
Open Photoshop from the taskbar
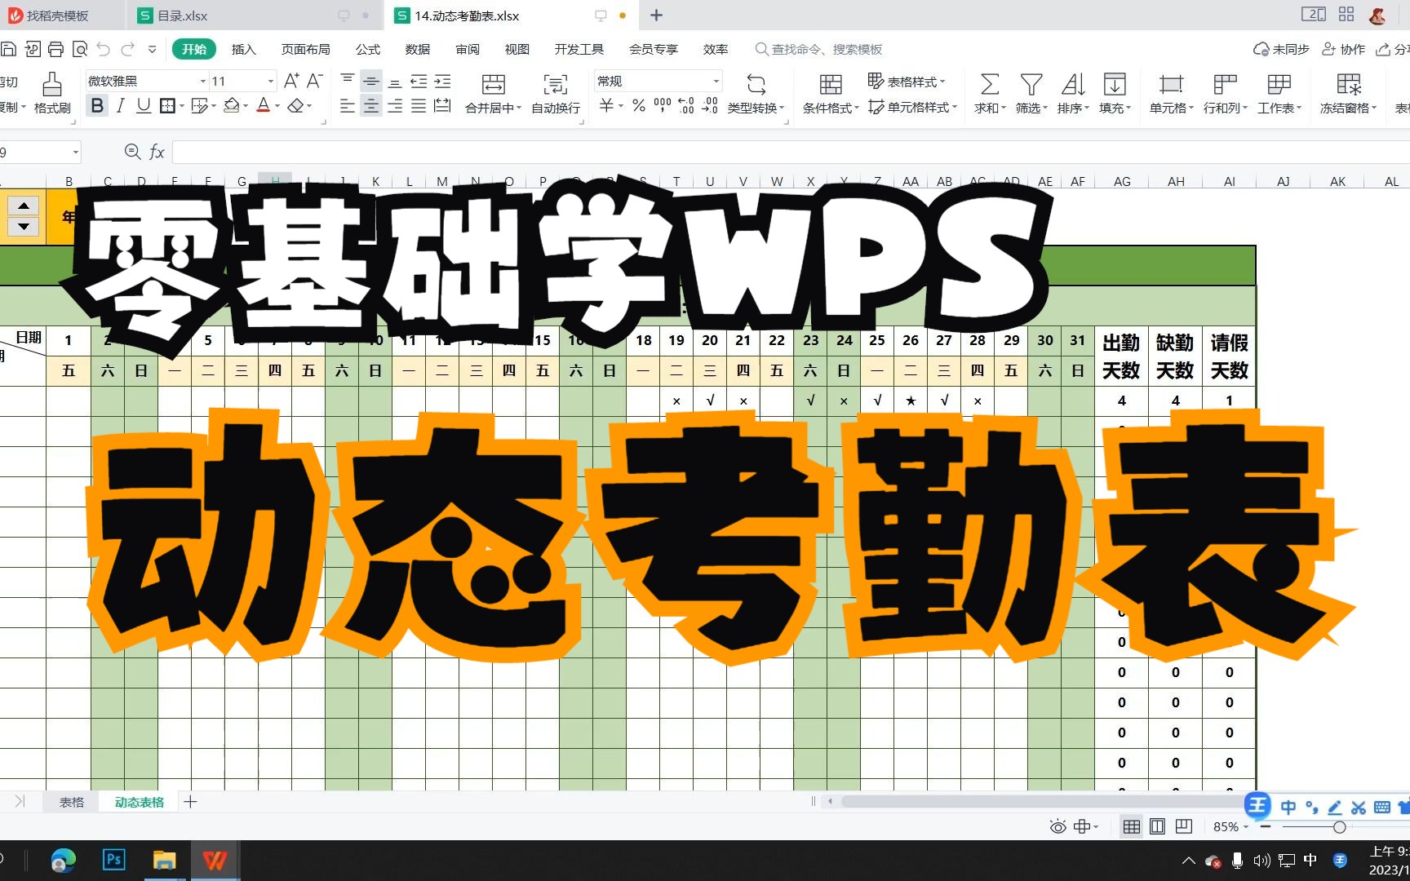pos(113,860)
